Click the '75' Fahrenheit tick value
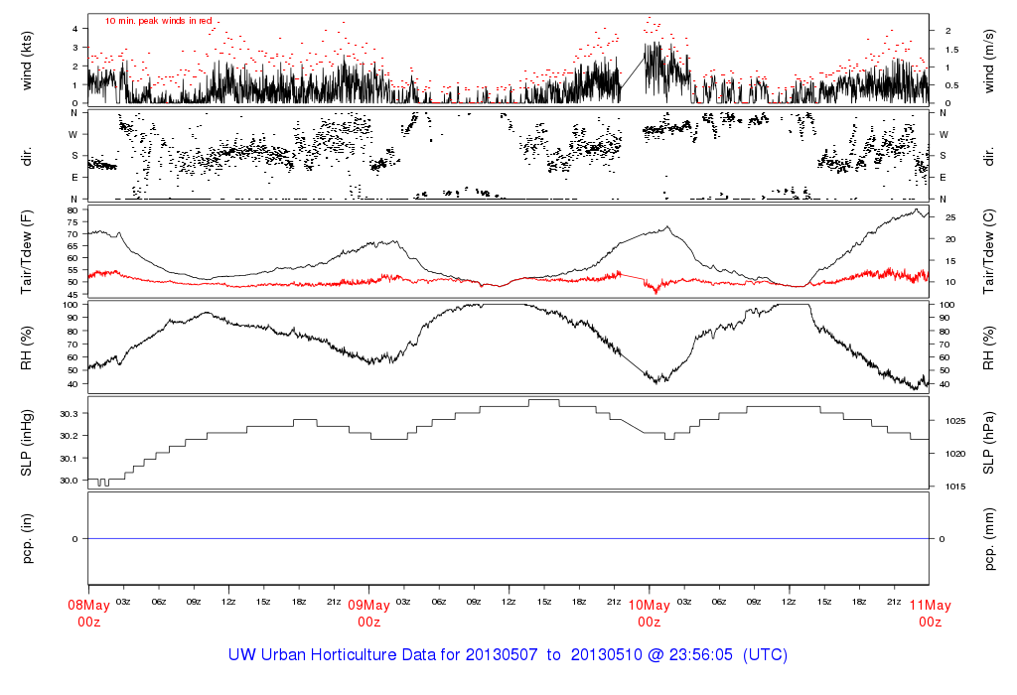 [73, 222]
